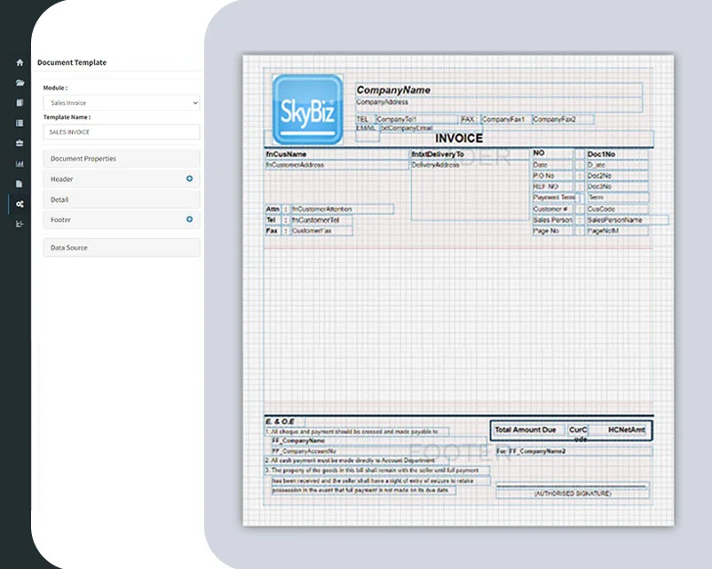Click the SkyBiz logo on the invoice template

306,108
